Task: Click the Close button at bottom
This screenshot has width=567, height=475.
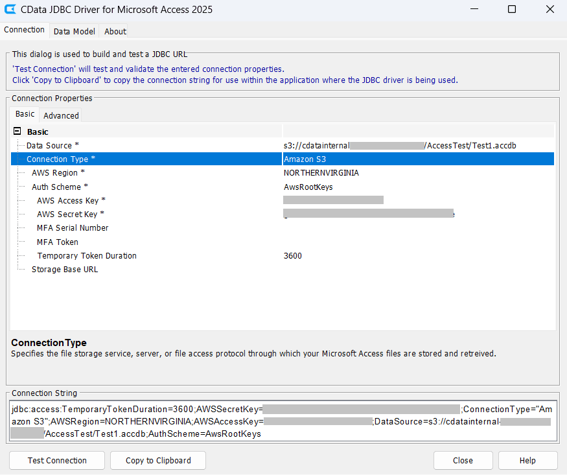Action: pos(463,460)
